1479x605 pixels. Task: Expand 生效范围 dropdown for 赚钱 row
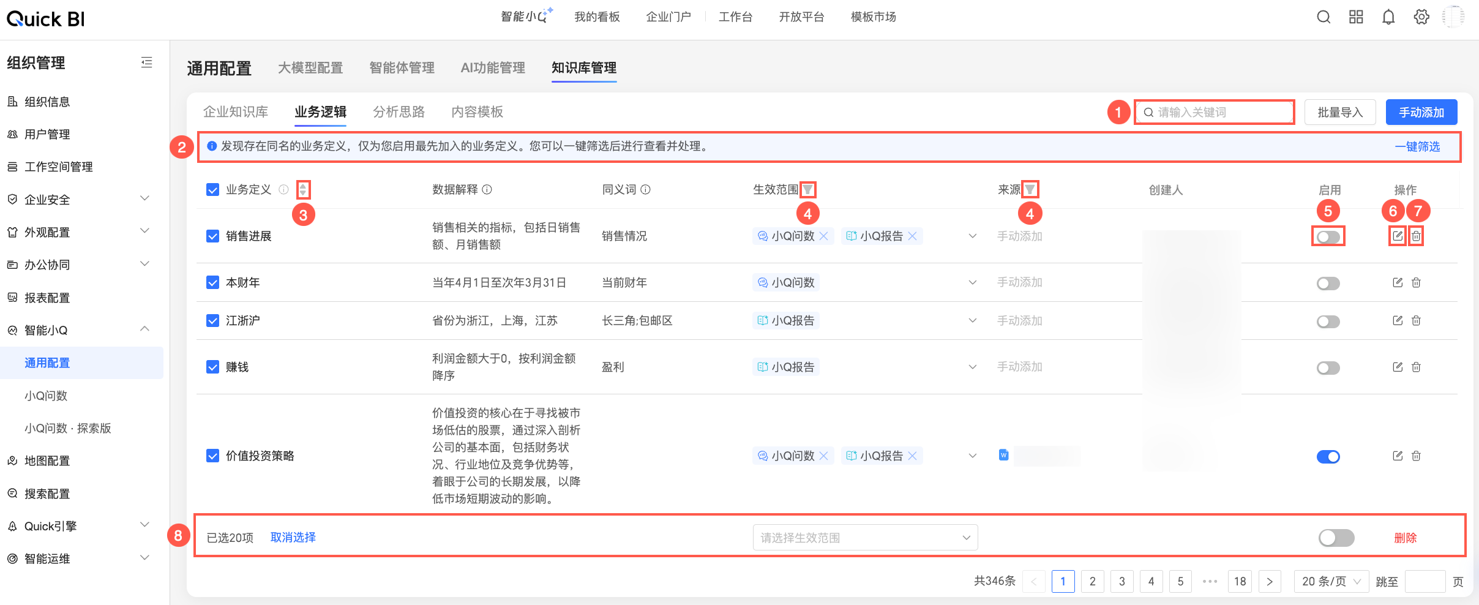coord(973,367)
